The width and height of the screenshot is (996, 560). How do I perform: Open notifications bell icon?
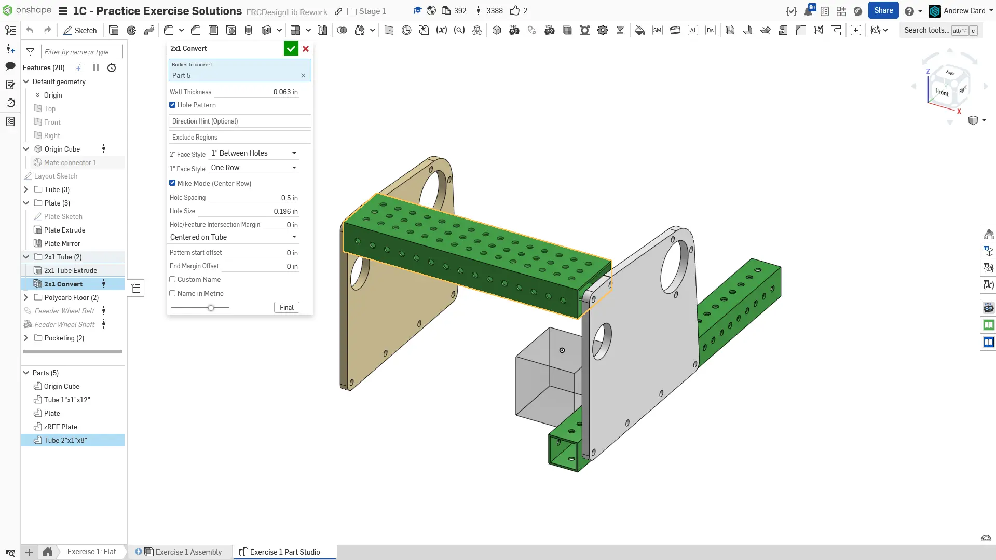point(808,11)
